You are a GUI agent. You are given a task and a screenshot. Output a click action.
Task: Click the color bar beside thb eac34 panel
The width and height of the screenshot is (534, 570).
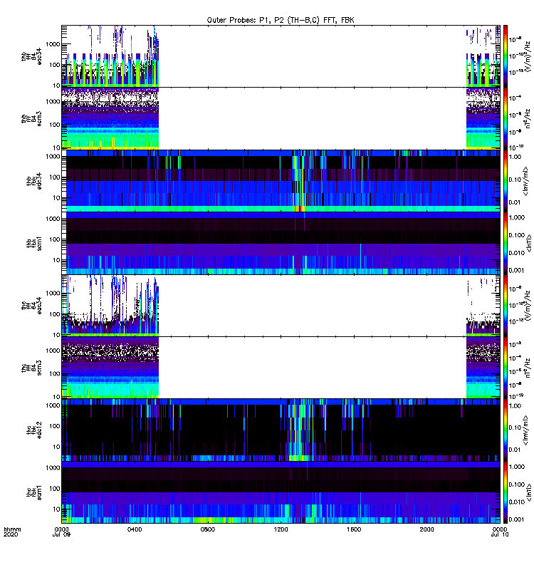click(506, 56)
